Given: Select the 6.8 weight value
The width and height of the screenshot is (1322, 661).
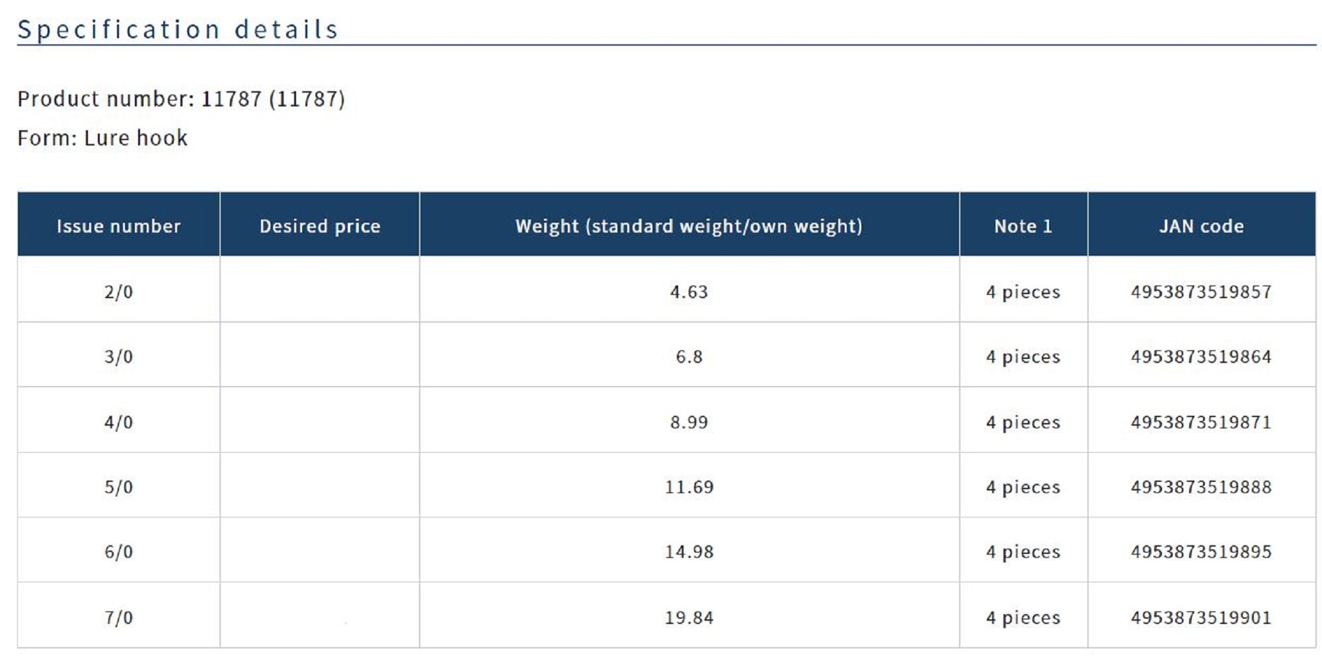Looking at the screenshot, I should [689, 357].
